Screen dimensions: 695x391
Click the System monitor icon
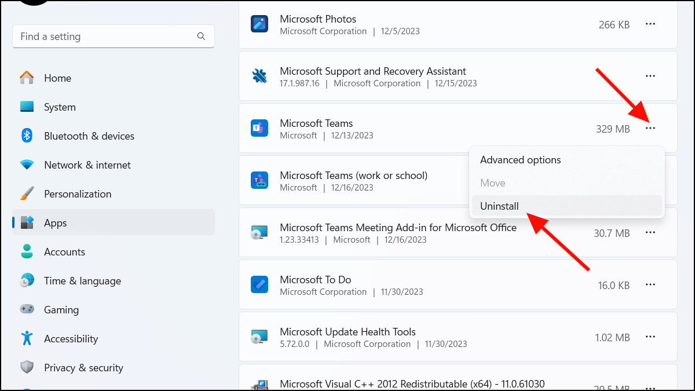tap(27, 107)
